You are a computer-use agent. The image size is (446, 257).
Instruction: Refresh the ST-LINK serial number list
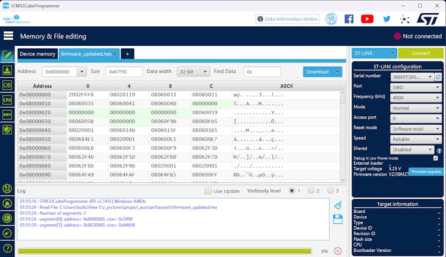(438, 76)
